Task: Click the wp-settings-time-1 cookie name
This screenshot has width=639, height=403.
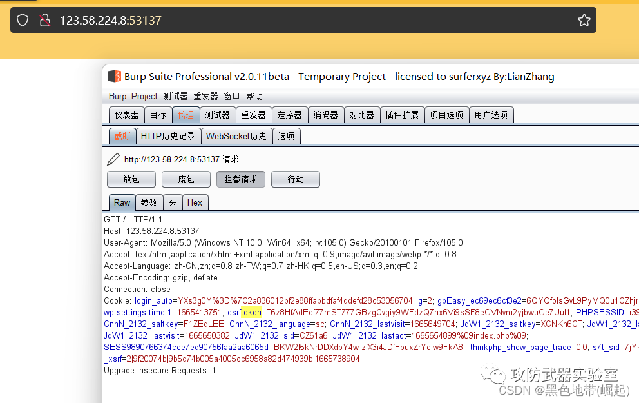Action: (137, 313)
